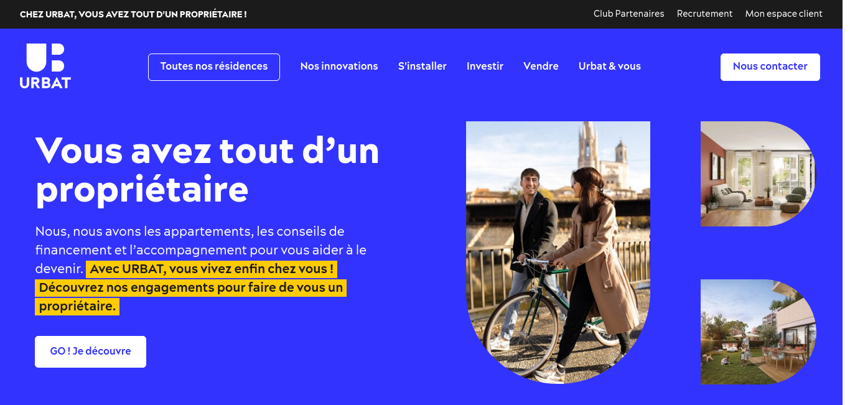Click the couple with bicycle photo
The width and height of the screenshot is (850, 405).
pos(558,252)
